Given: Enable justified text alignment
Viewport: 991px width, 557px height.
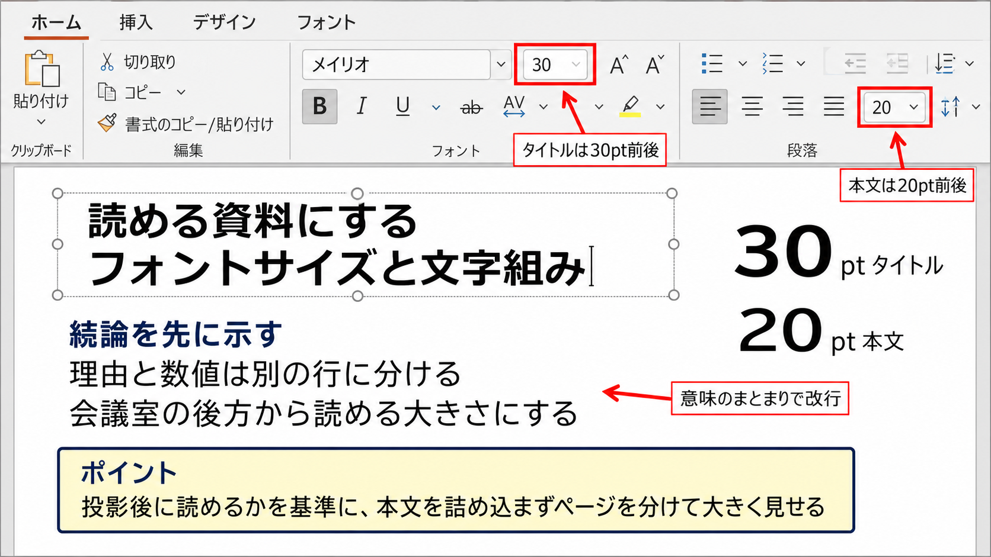Looking at the screenshot, I should 834,107.
